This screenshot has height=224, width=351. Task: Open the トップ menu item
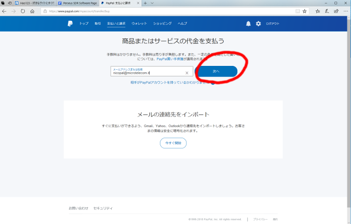coord(84,23)
